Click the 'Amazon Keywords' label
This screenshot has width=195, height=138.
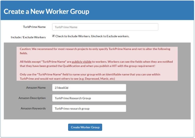pos(33,109)
